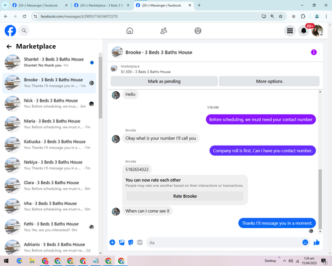This screenshot has width=332, height=266.
Task: Choose a GIF from the composer
Action: [139, 243]
